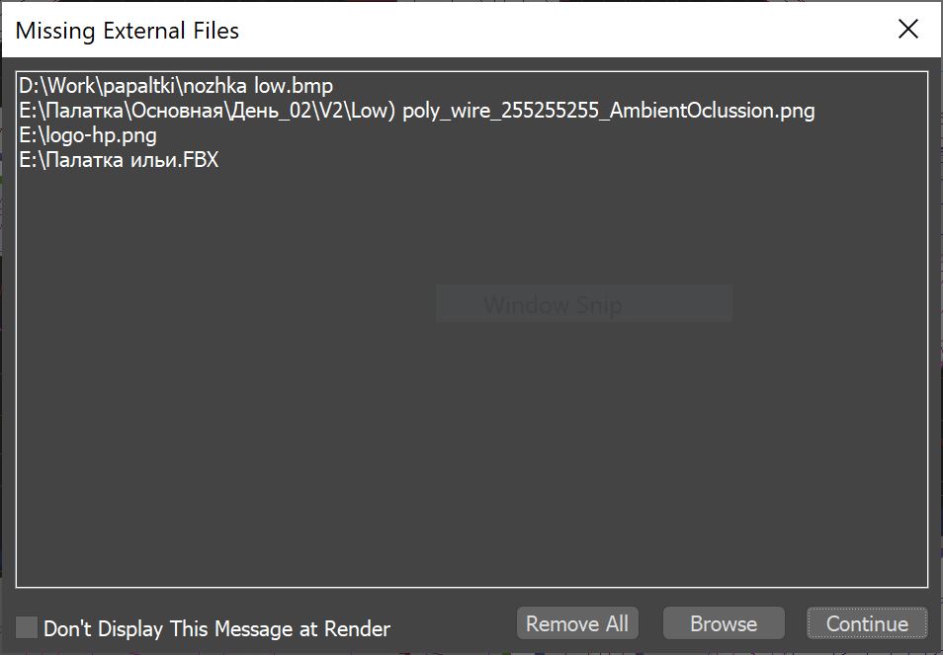Enable Don't Display This Message at Render checkbox
Screen dimensions: 943x655
click(x=26, y=627)
